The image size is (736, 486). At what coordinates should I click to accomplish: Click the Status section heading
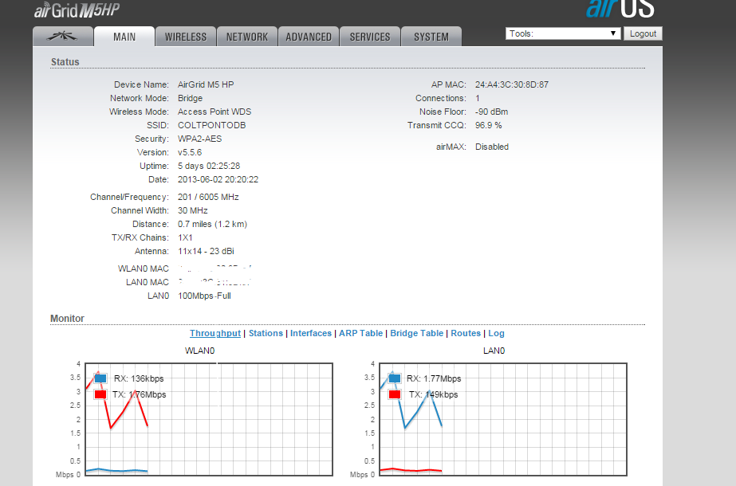(65, 62)
